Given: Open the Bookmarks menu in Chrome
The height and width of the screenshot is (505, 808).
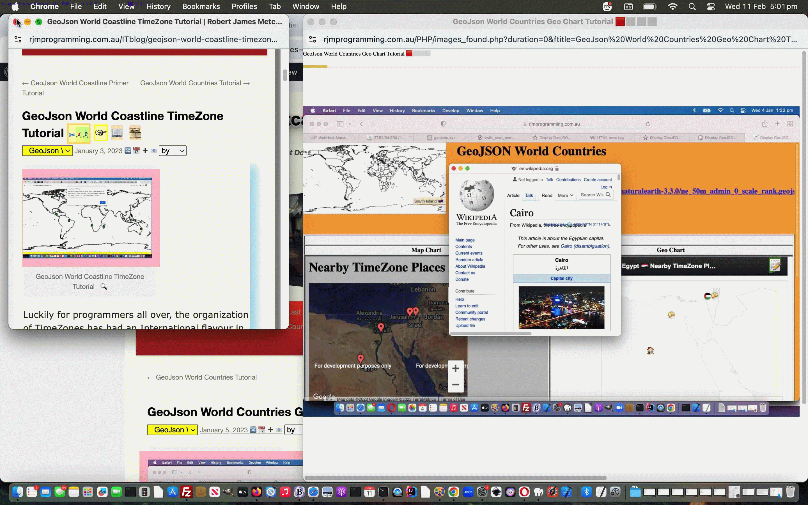Looking at the screenshot, I should (x=201, y=6).
